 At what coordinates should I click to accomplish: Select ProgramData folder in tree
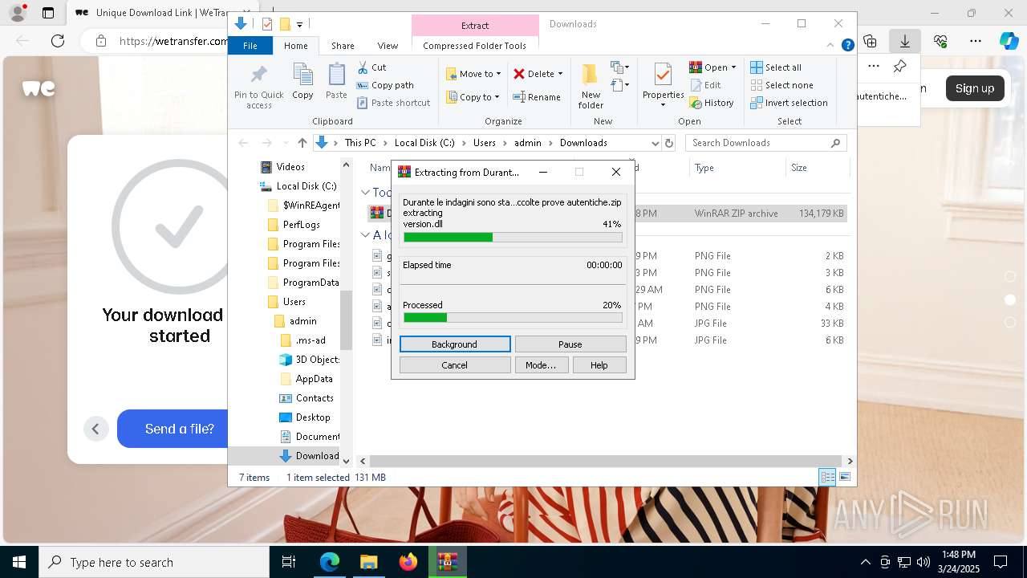pos(303,283)
